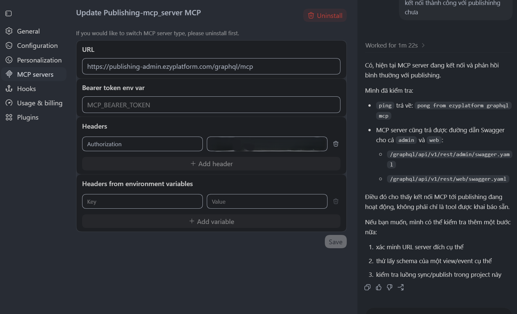Uninstall the Publishing-mcp_server MCP
Screen dimensions: 517x314
click(x=325, y=16)
